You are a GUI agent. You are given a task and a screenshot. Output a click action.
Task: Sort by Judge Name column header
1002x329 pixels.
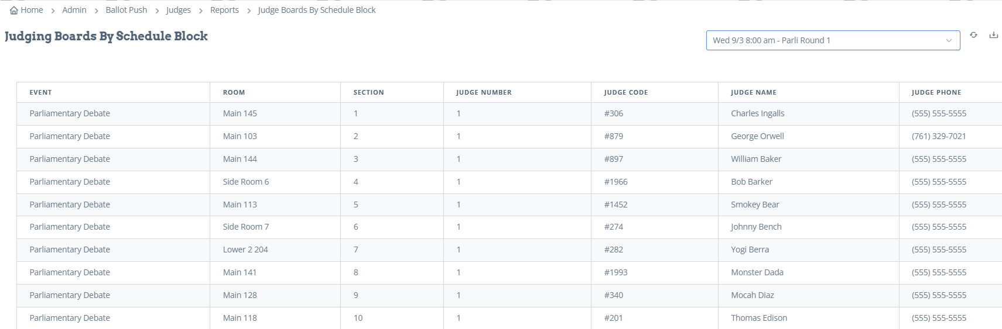(753, 92)
